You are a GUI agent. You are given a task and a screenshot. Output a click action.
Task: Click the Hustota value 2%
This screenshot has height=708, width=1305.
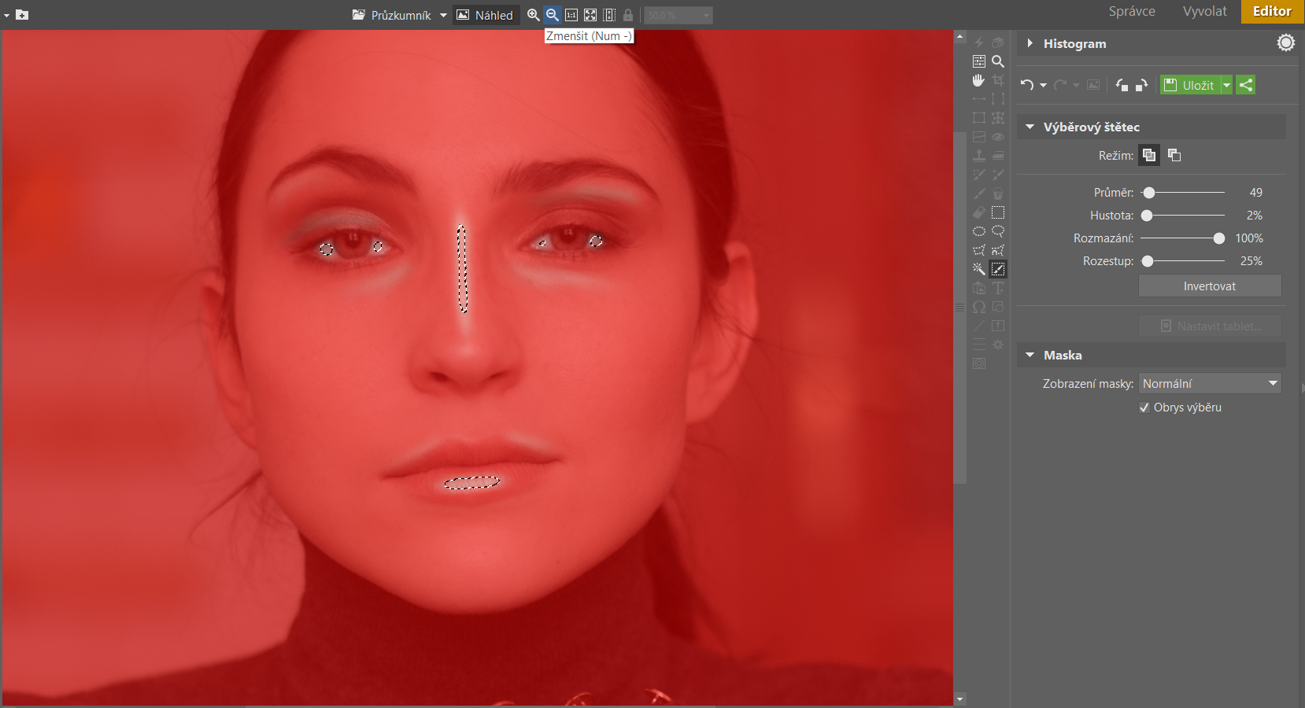(1255, 216)
